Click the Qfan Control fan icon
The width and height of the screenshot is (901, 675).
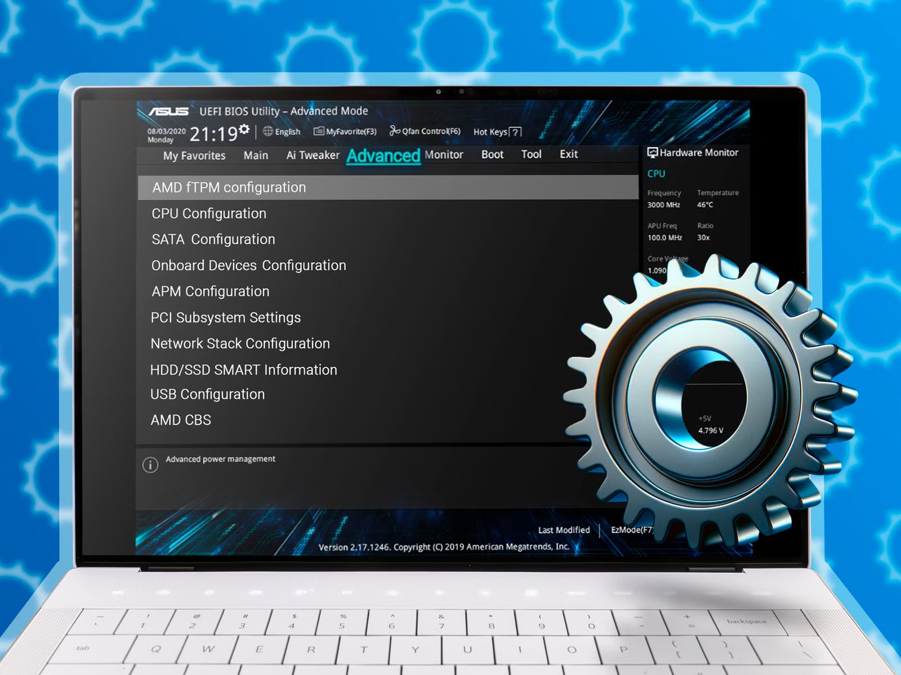tap(394, 131)
